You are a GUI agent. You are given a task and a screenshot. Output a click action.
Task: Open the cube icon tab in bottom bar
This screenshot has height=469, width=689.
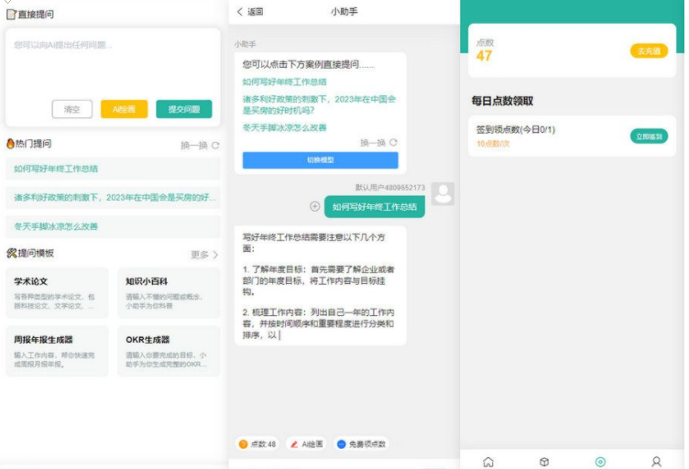[543, 462]
